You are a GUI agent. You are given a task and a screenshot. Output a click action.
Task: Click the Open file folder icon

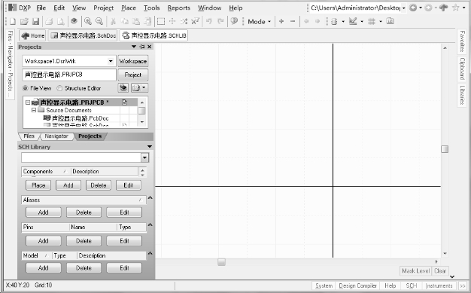coord(24,21)
